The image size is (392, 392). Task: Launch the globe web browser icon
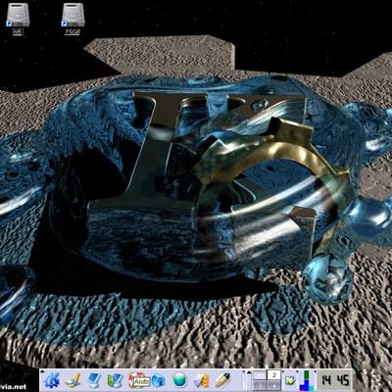(179, 380)
